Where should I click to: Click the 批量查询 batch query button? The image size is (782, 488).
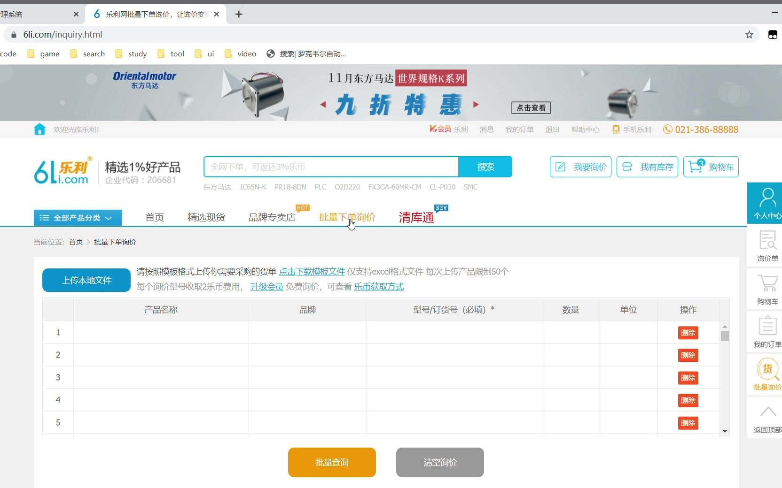click(x=332, y=462)
